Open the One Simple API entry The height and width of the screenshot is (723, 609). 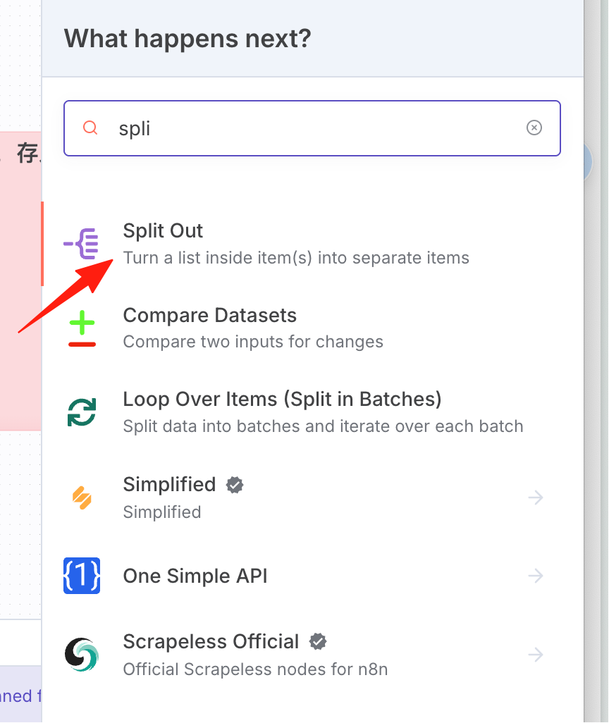312,576
